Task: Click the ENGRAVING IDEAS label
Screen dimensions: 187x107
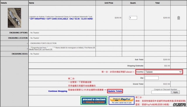Action: click(x=20, y=54)
